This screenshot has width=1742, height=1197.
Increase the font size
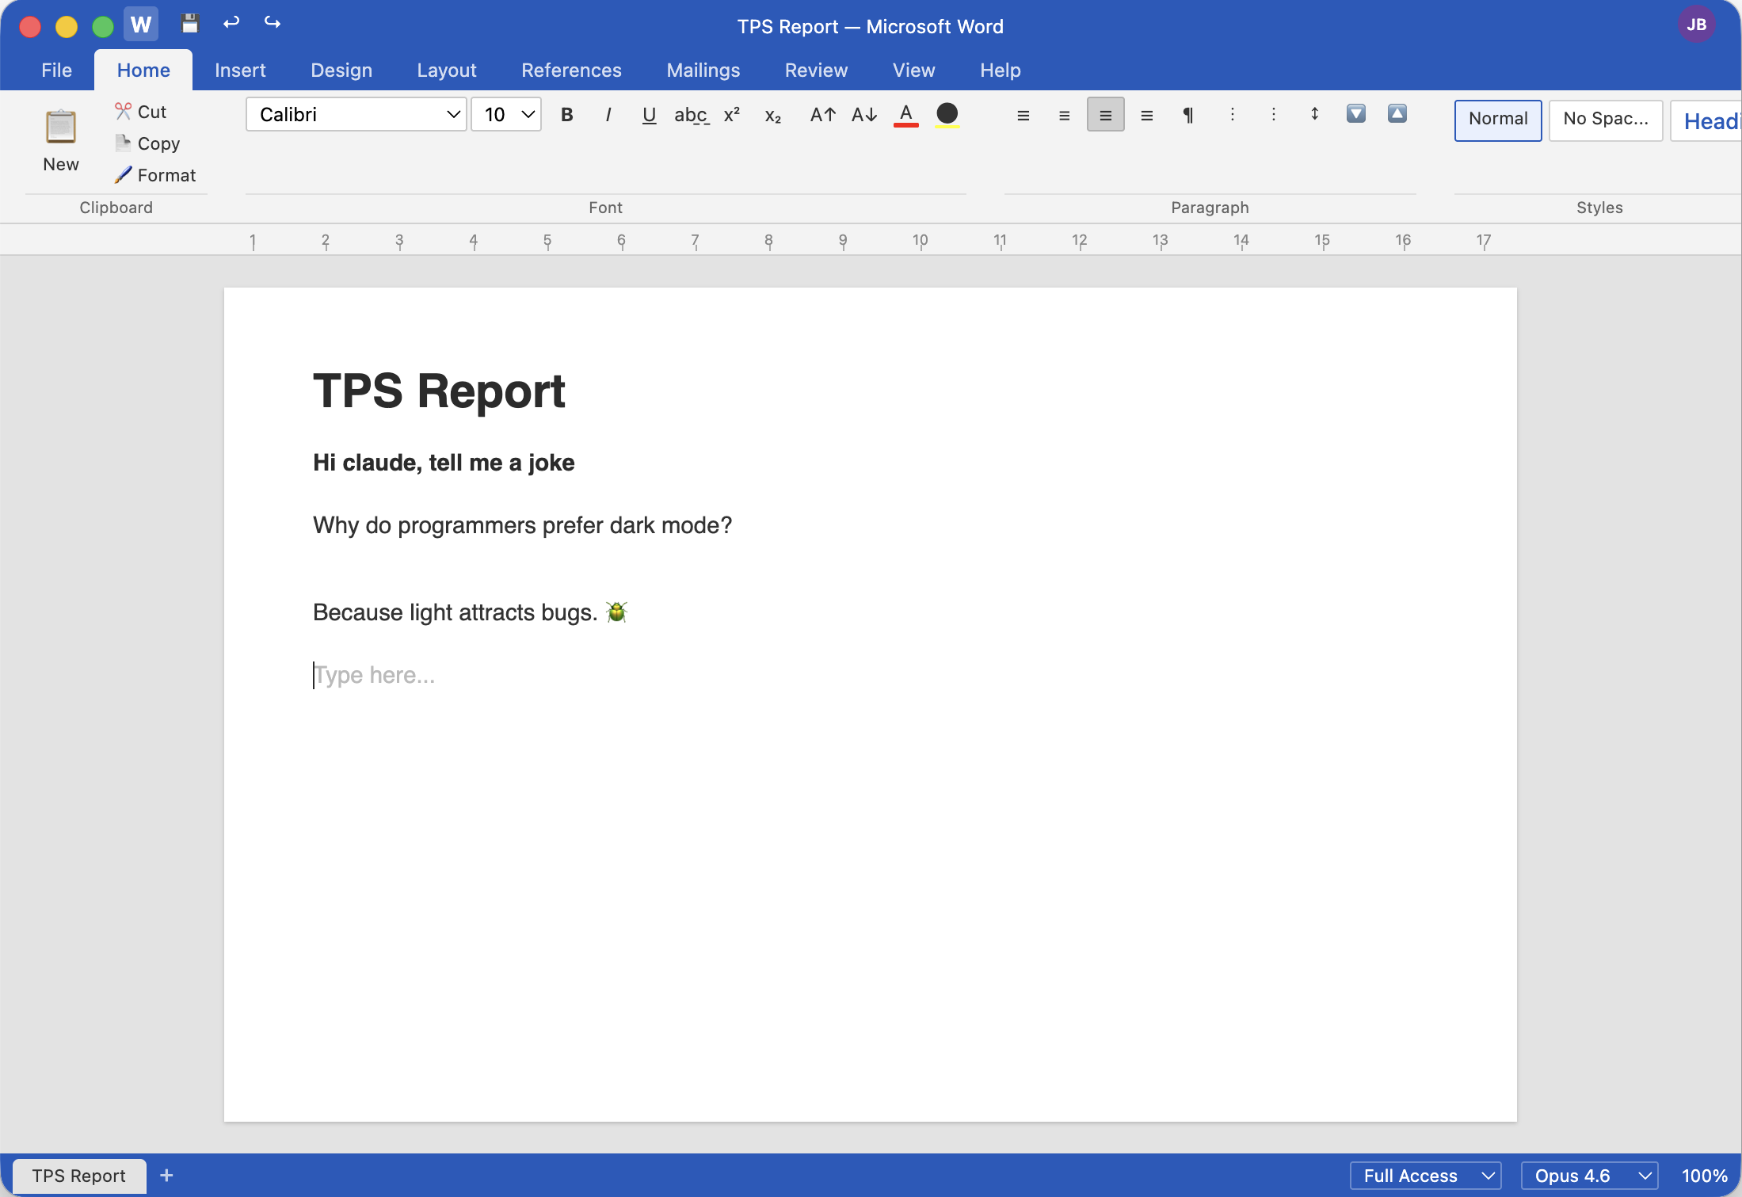pyautogui.click(x=821, y=115)
